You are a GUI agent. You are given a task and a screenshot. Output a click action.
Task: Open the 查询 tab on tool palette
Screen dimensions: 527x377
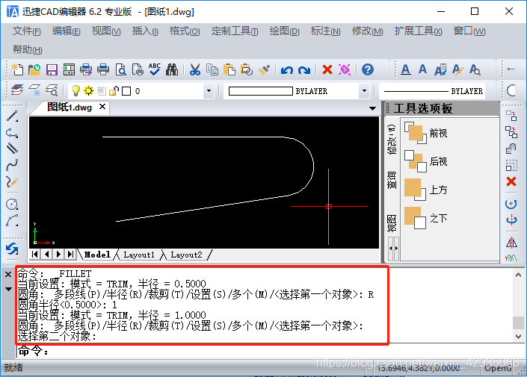(392, 180)
